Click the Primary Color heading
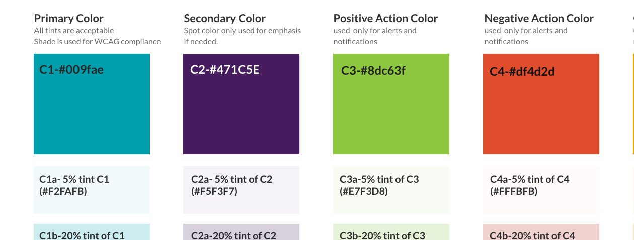Viewport: 634px width, 240px height. tap(69, 19)
